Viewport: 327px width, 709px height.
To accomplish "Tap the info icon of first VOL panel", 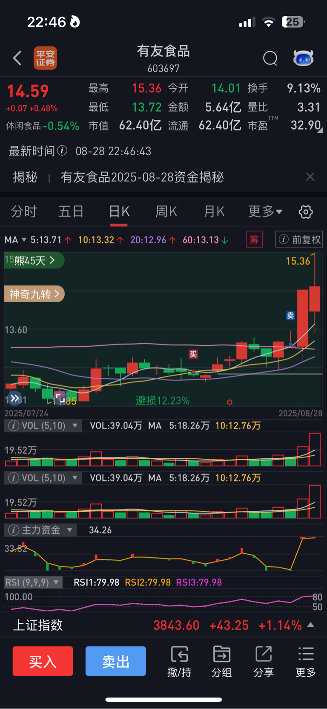I will pyautogui.click(x=14, y=425).
